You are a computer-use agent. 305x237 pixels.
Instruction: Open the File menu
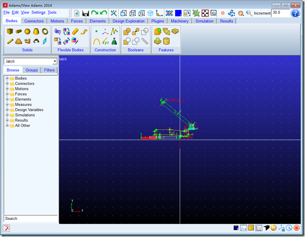click(6, 12)
